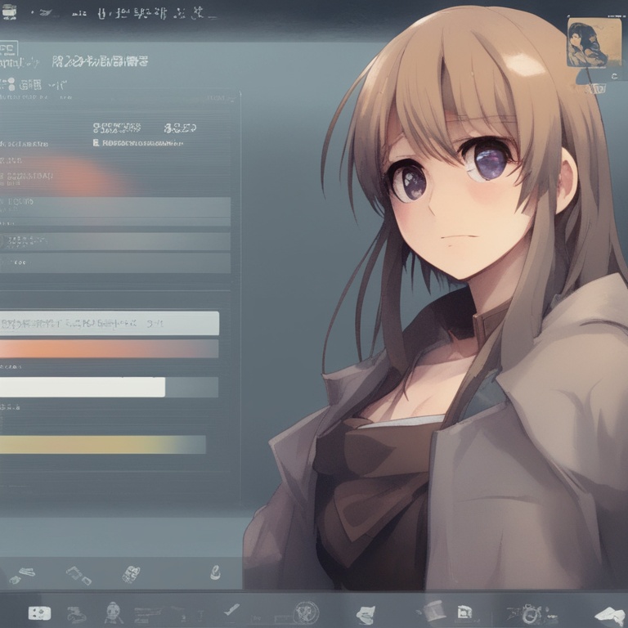Select the second tag-like icon in the panel footer
The image size is (628, 628).
(x=78, y=575)
